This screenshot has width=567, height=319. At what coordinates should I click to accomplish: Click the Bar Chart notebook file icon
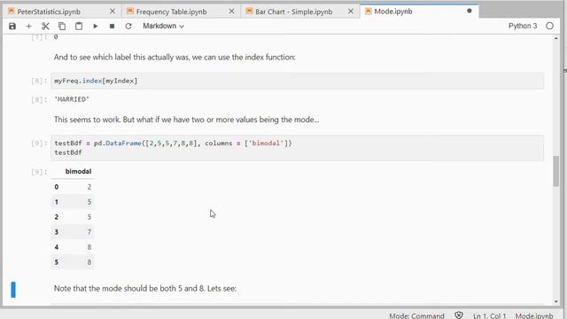(x=249, y=12)
